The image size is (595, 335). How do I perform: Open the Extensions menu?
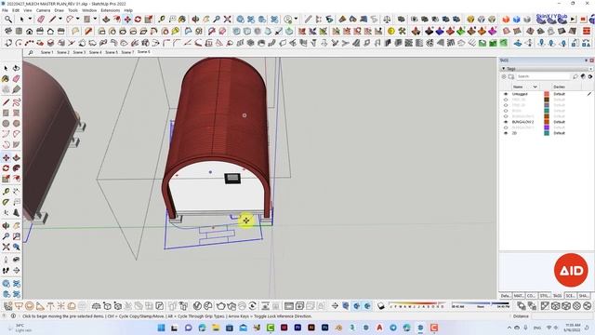tap(111, 10)
